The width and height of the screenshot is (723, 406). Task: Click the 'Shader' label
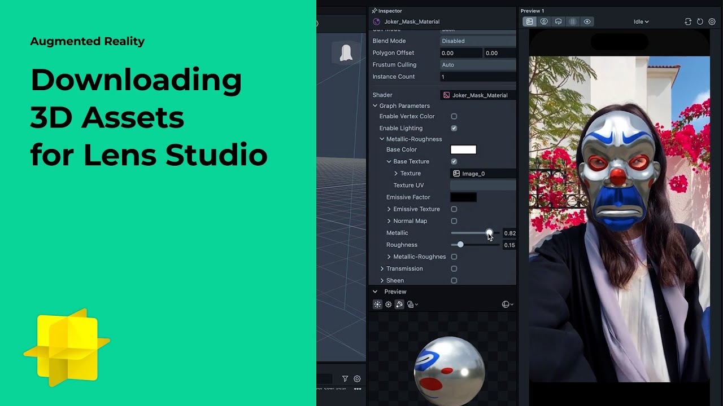(x=382, y=95)
